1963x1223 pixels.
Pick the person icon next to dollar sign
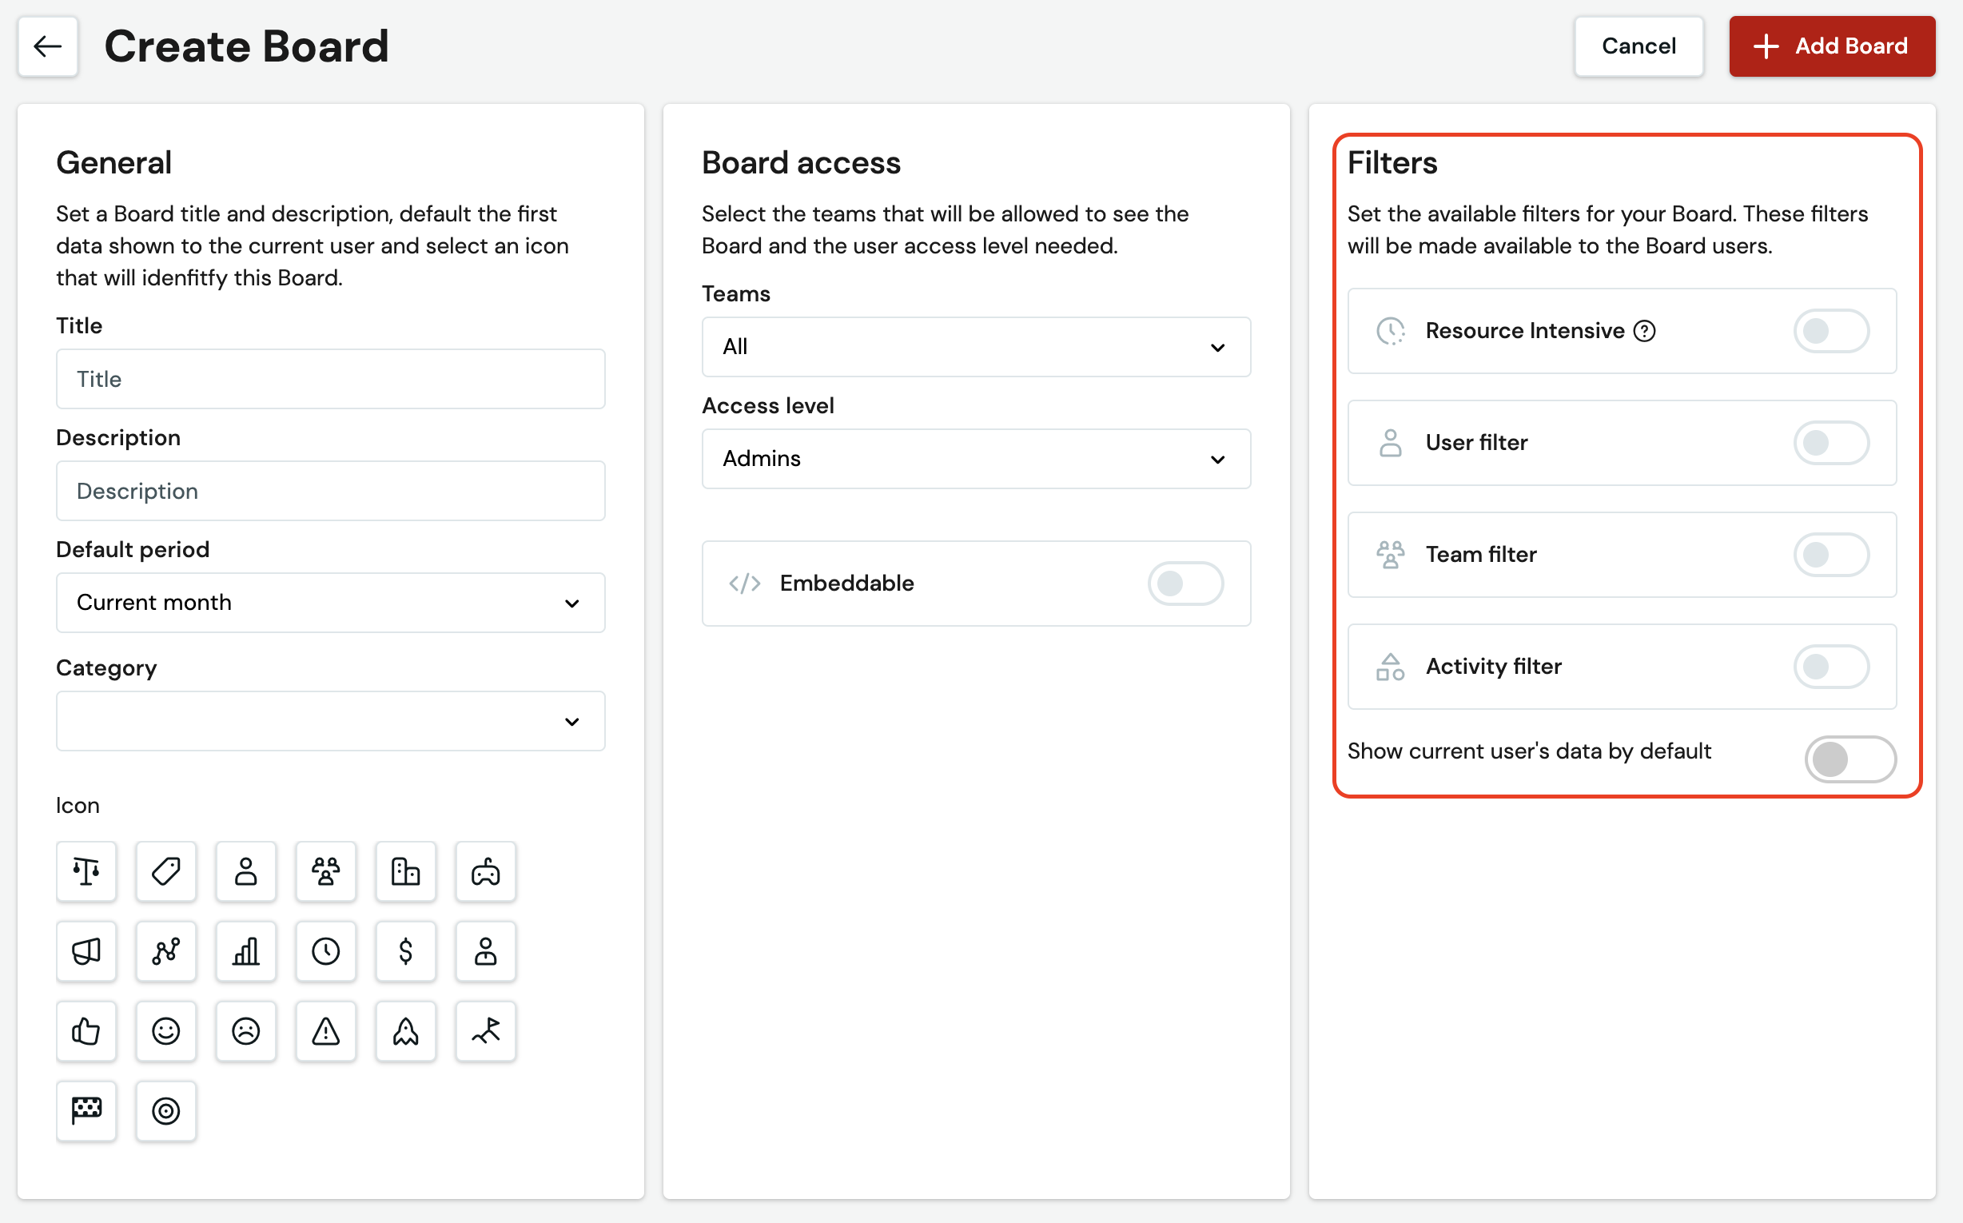[x=485, y=951]
